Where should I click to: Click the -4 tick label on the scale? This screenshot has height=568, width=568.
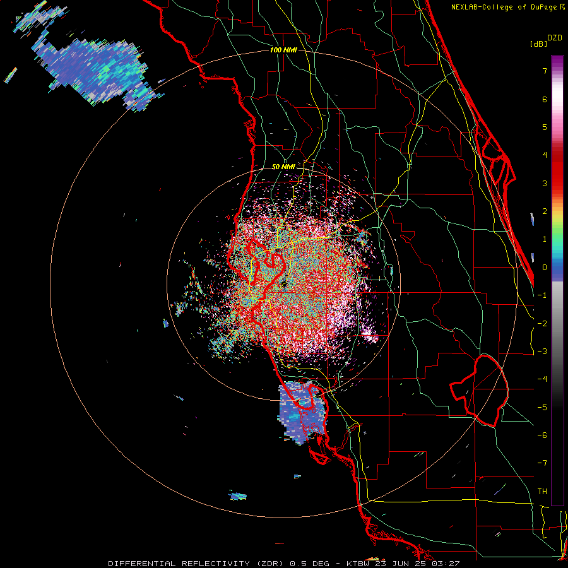pos(542,379)
